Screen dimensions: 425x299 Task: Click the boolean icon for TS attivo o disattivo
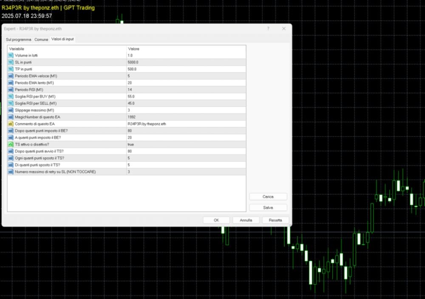pyautogui.click(x=11, y=144)
